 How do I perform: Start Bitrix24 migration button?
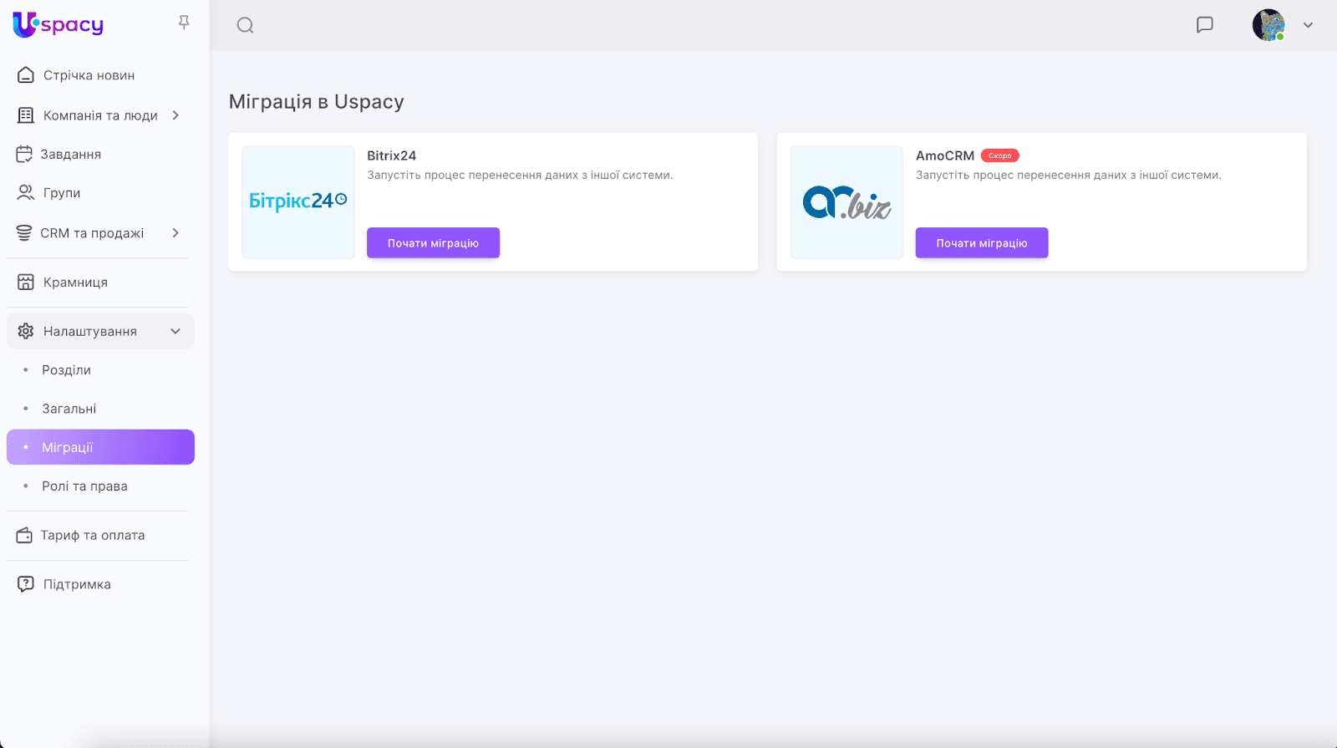click(x=433, y=243)
